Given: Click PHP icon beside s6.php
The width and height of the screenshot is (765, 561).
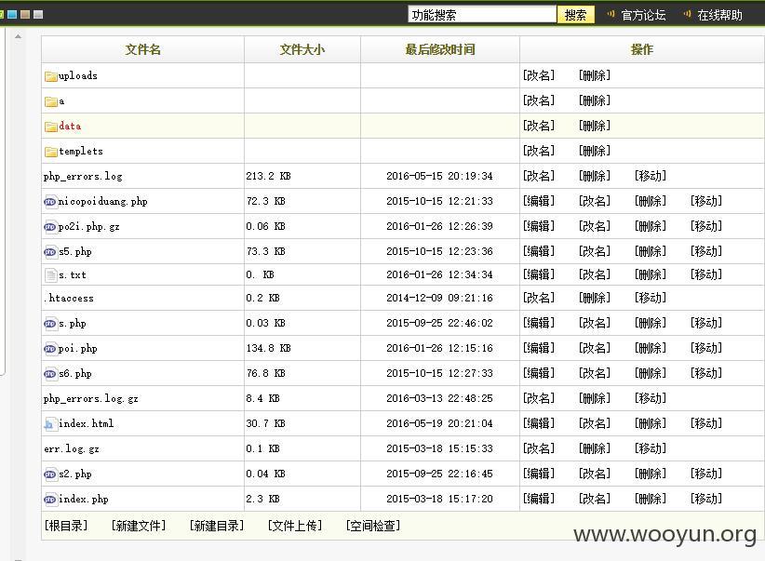Looking at the screenshot, I should click(49, 374).
